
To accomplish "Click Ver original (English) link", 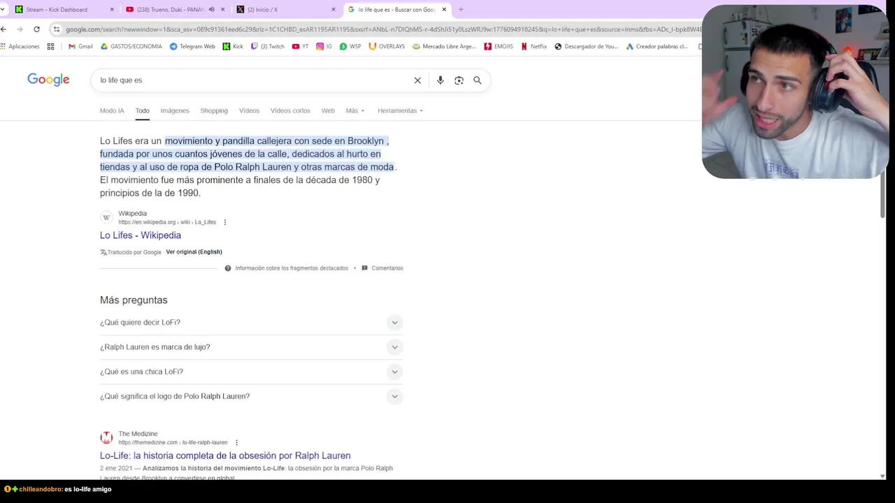I will pos(194,252).
